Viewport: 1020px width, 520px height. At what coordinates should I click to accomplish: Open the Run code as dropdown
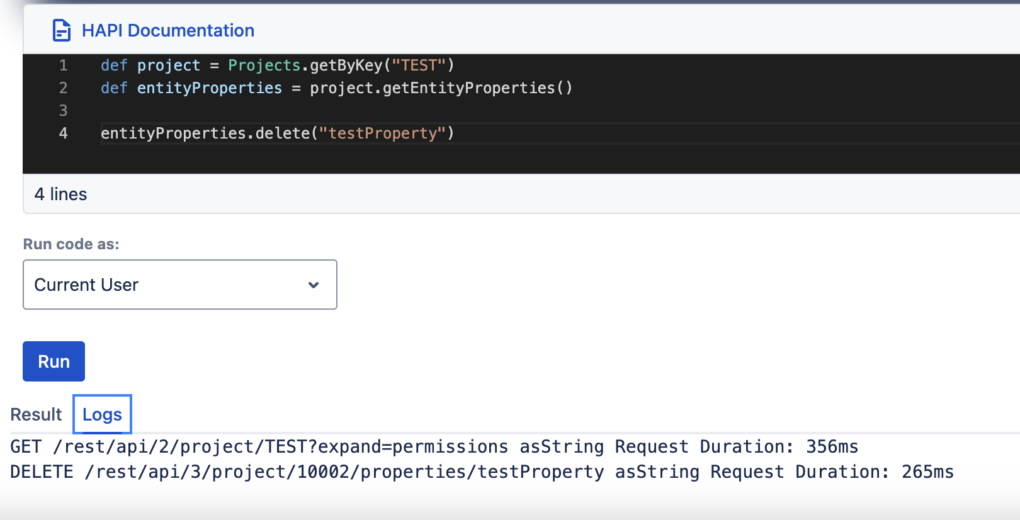coord(180,285)
